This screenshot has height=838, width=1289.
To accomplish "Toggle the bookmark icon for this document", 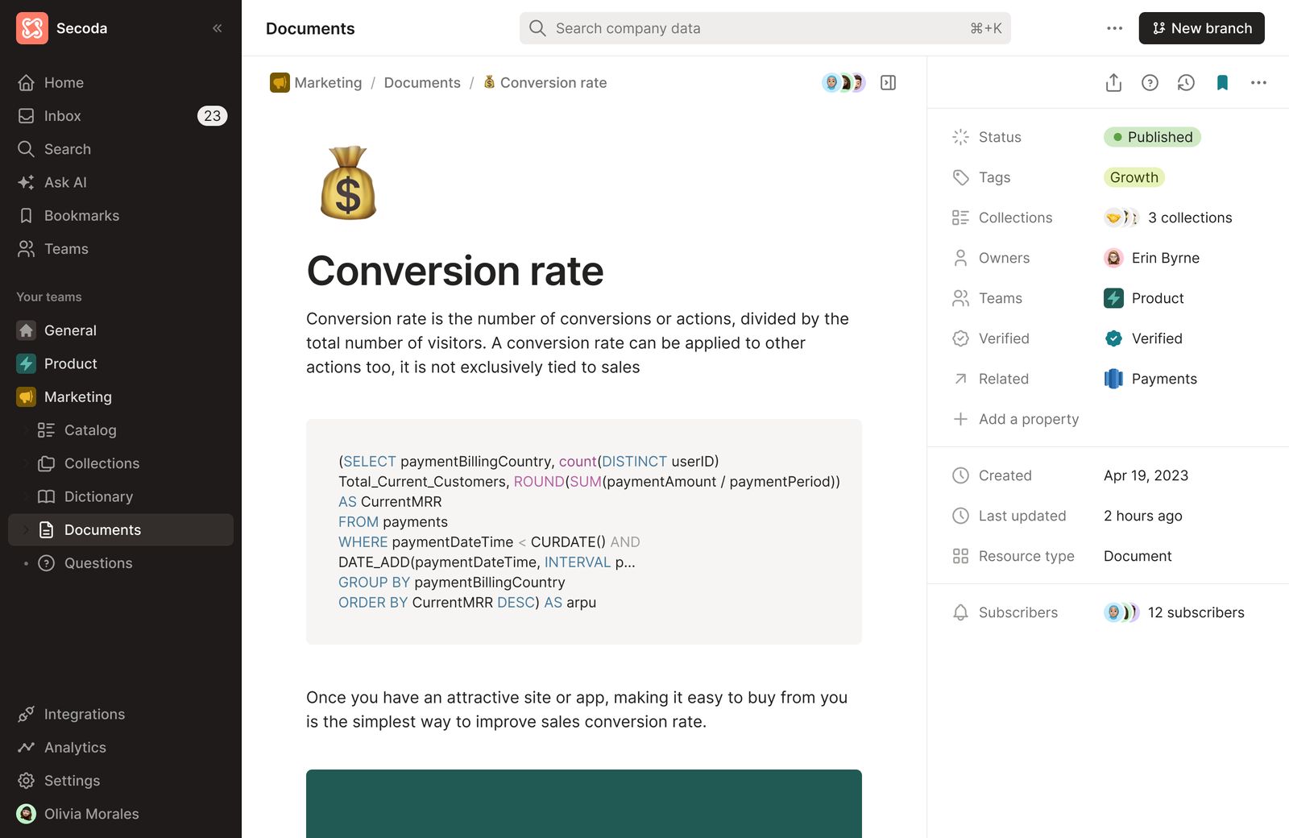I will click(1222, 82).
